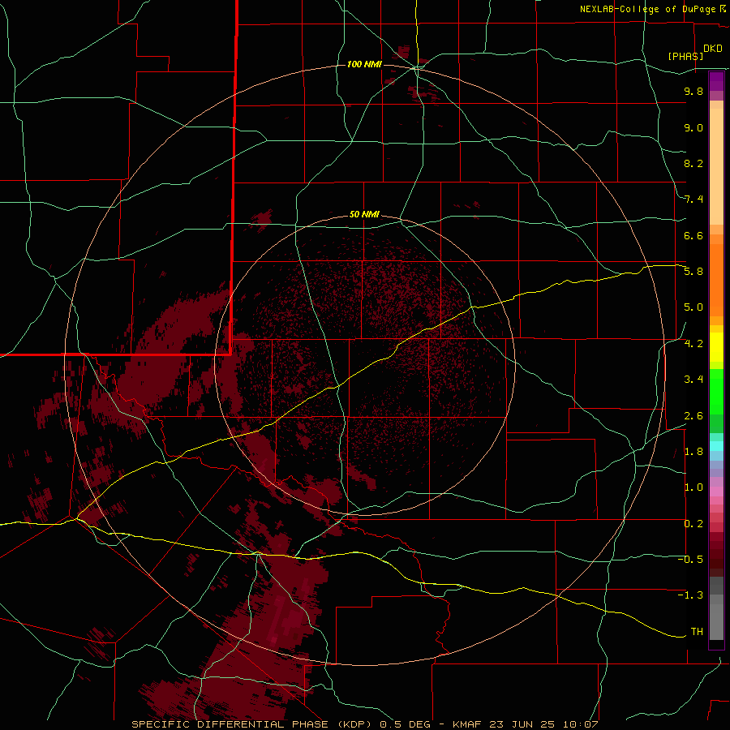Click the -1.3 value on the color scale

coord(690,595)
